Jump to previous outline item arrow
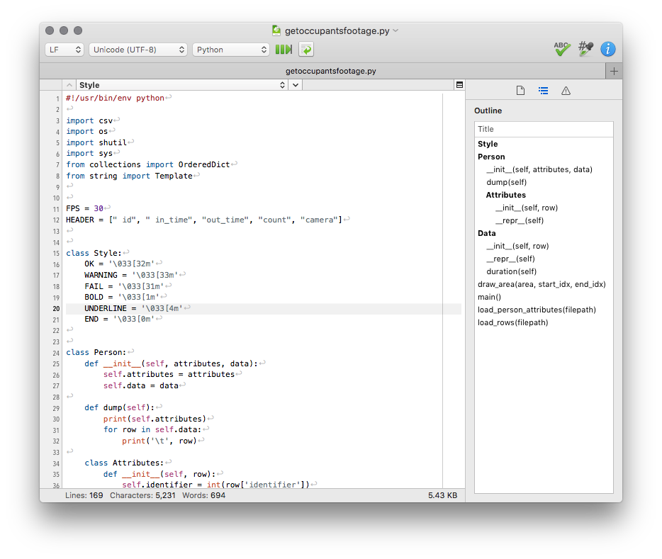Screen dimensions: 662x559 click(x=69, y=85)
